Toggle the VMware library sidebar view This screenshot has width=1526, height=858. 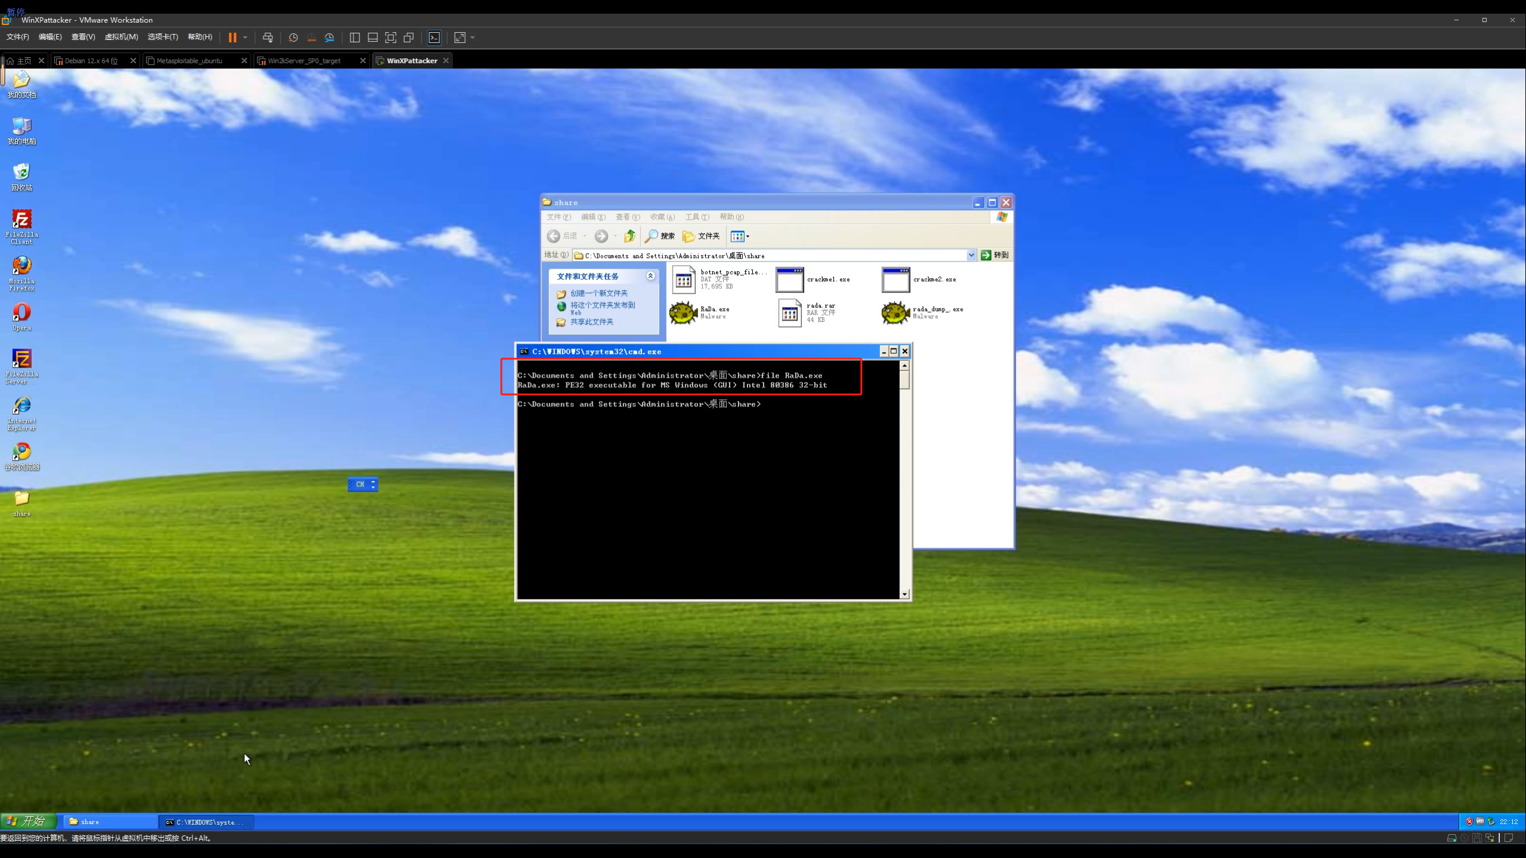pos(355,38)
